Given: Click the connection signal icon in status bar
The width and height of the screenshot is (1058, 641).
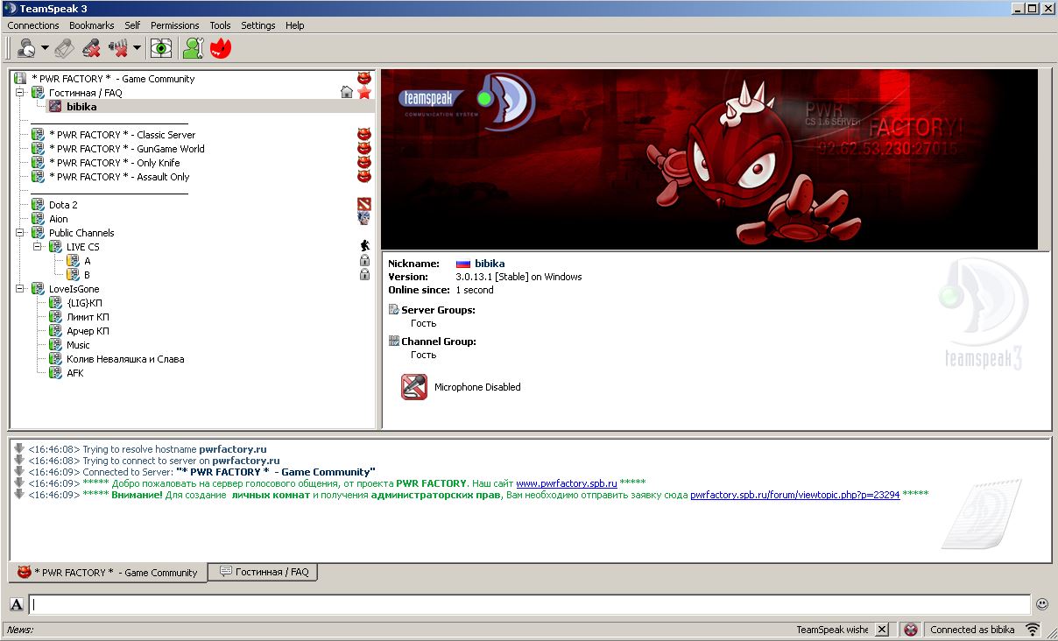Looking at the screenshot, I should tap(1033, 630).
